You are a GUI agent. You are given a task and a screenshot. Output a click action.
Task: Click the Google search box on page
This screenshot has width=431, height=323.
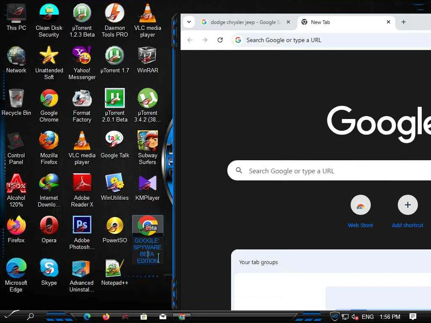point(329,171)
